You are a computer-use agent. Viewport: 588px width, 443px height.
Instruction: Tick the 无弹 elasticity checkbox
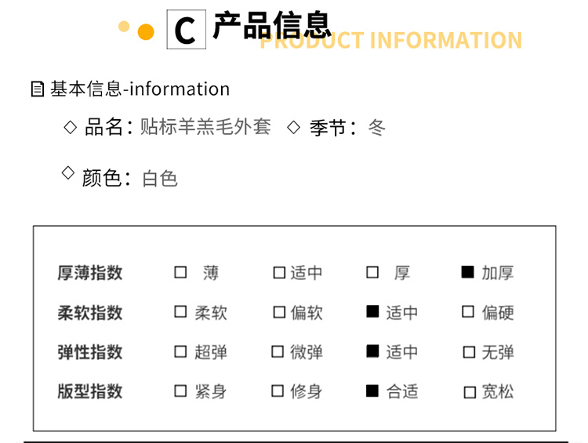pyautogui.click(x=468, y=351)
